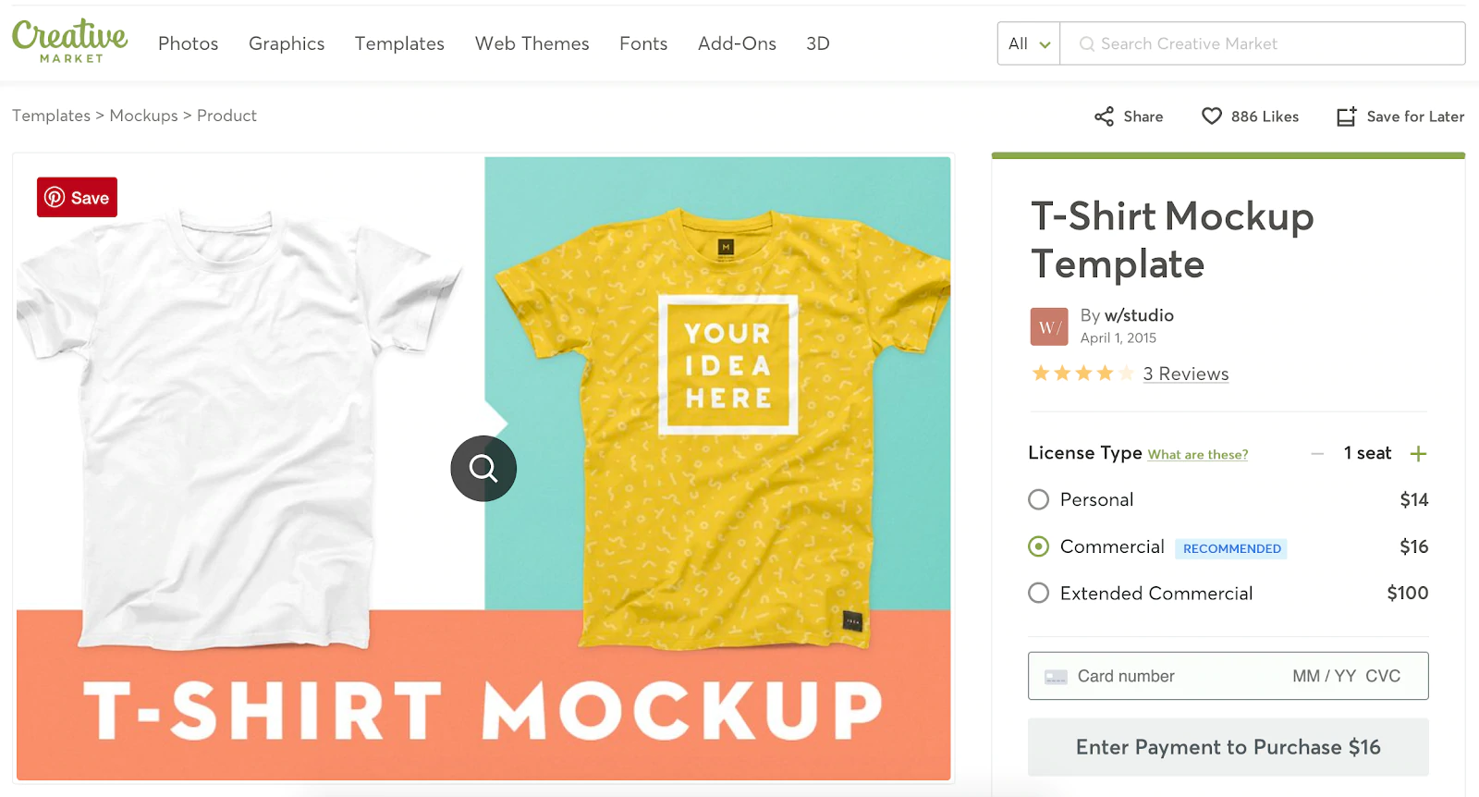This screenshot has width=1479, height=797.
Task: Open the All search category dropdown
Action: 1029,43
